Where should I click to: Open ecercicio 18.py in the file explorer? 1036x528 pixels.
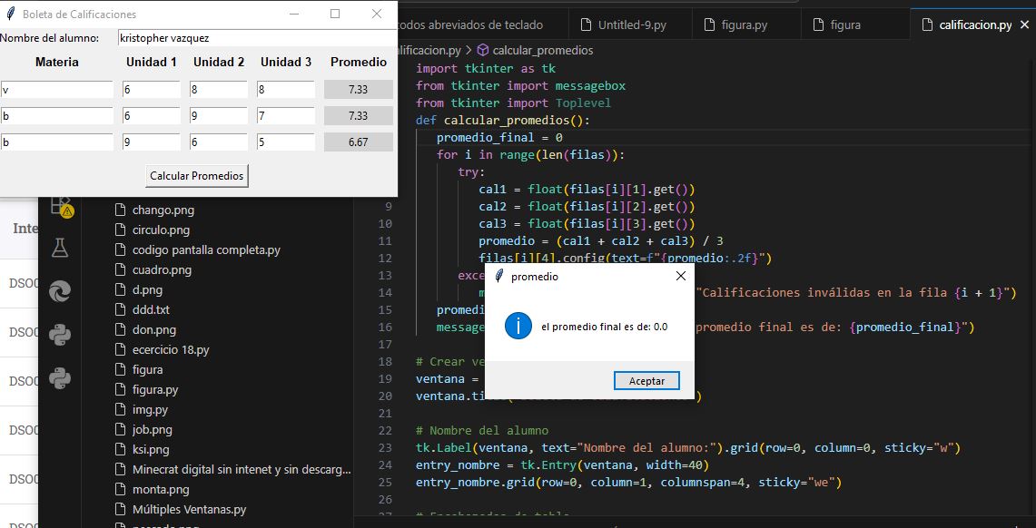pyautogui.click(x=171, y=349)
